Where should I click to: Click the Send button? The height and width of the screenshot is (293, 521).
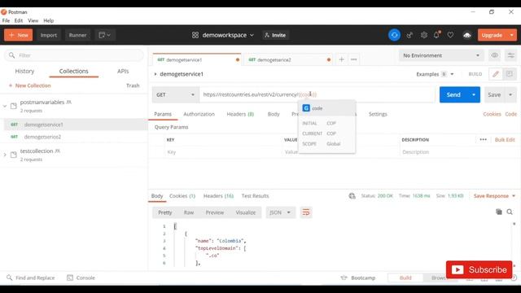(453, 94)
